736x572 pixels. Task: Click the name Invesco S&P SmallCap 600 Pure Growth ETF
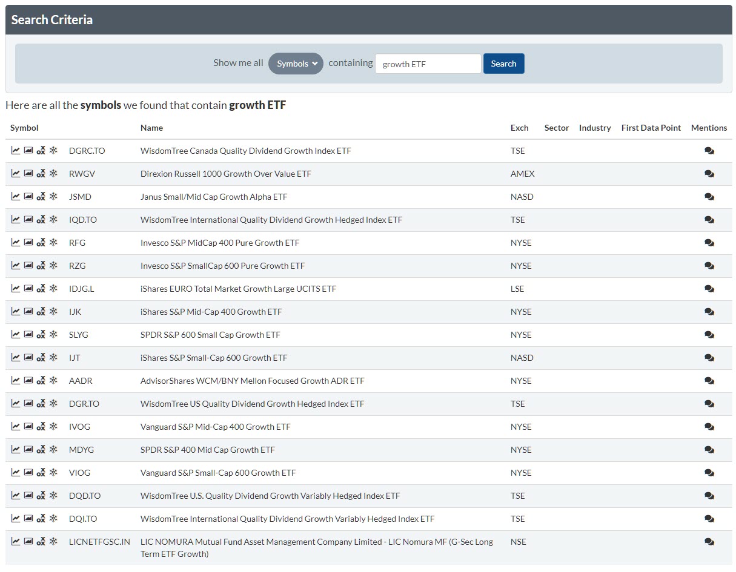(223, 266)
